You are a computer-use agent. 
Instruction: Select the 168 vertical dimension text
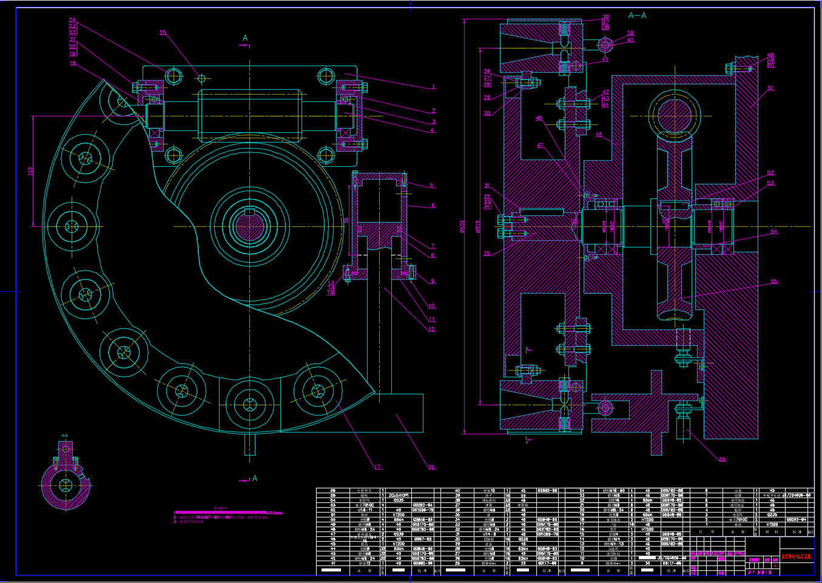[30, 171]
